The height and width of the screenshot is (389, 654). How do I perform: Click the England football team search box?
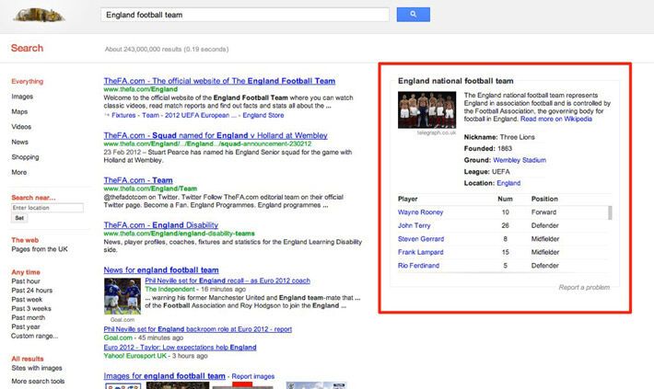244,15
